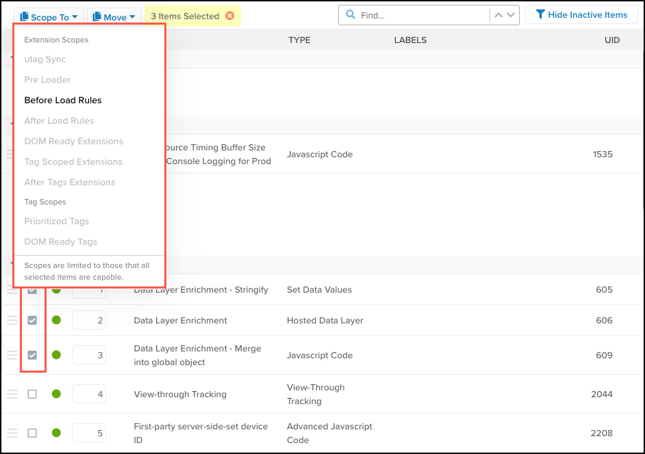Click the search magnifier icon

pyautogui.click(x=351, y=15)
